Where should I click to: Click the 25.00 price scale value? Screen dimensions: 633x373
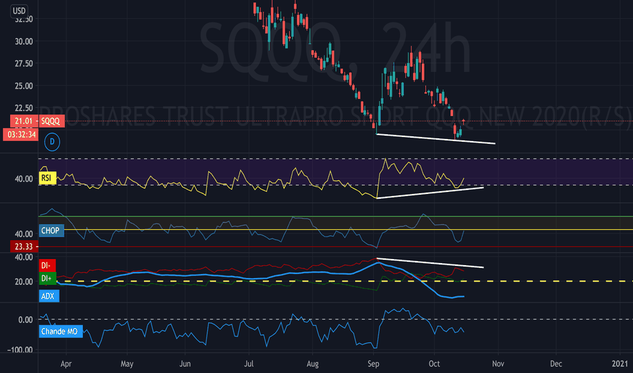[24, 85]
